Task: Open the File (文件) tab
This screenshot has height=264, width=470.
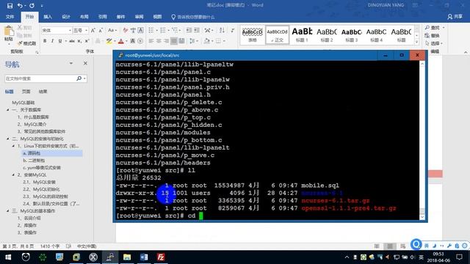Action: (x=10, y=17)
